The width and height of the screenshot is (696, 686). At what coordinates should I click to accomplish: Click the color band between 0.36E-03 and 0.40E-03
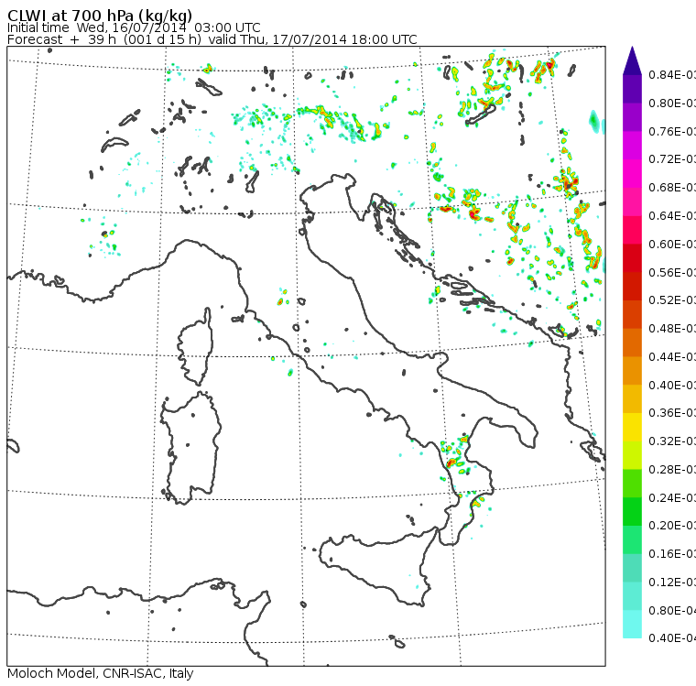[x=632, y=399]
